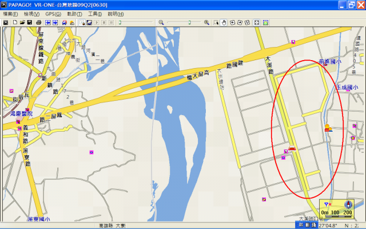Click the orange people marker on the map

328,128
